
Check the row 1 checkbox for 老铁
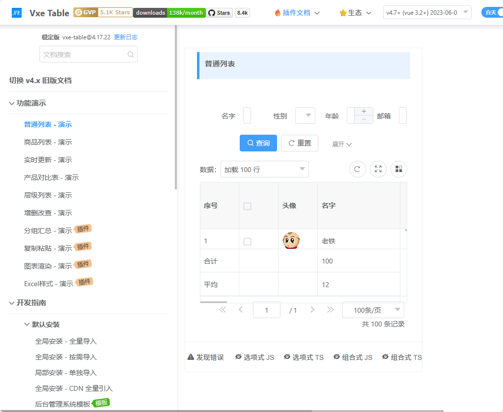pyautogui.click(x=248, y=241)
